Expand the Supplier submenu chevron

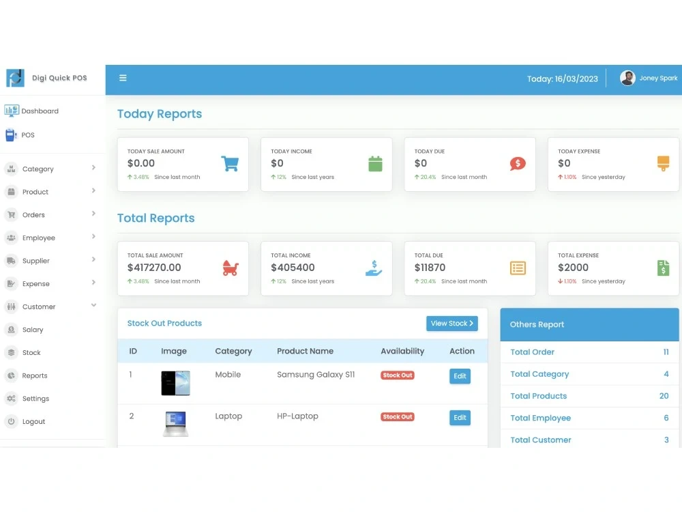pos(93,259)
